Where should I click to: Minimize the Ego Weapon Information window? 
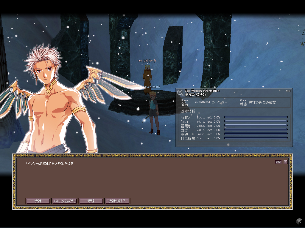tap(287, 91)
